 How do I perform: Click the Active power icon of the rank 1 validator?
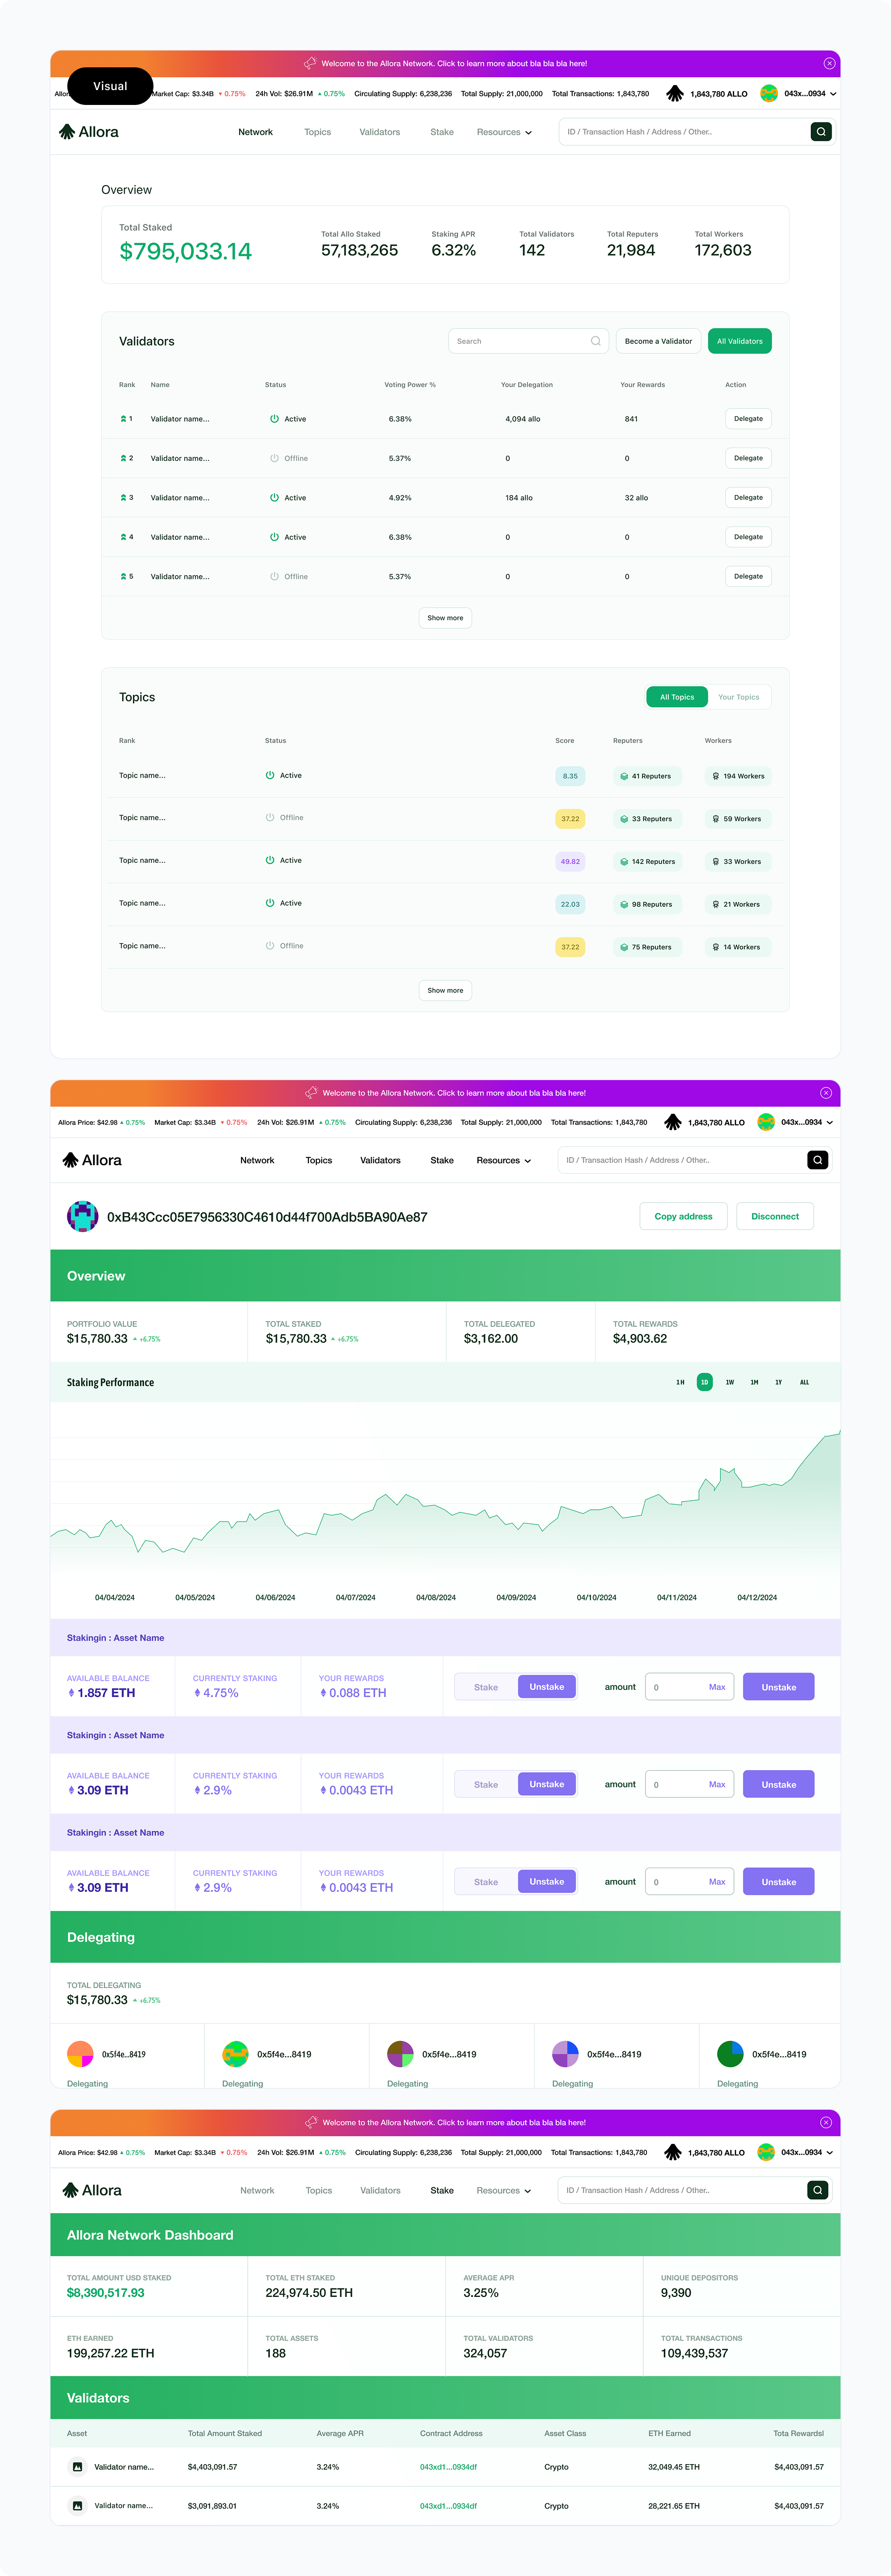274,419
